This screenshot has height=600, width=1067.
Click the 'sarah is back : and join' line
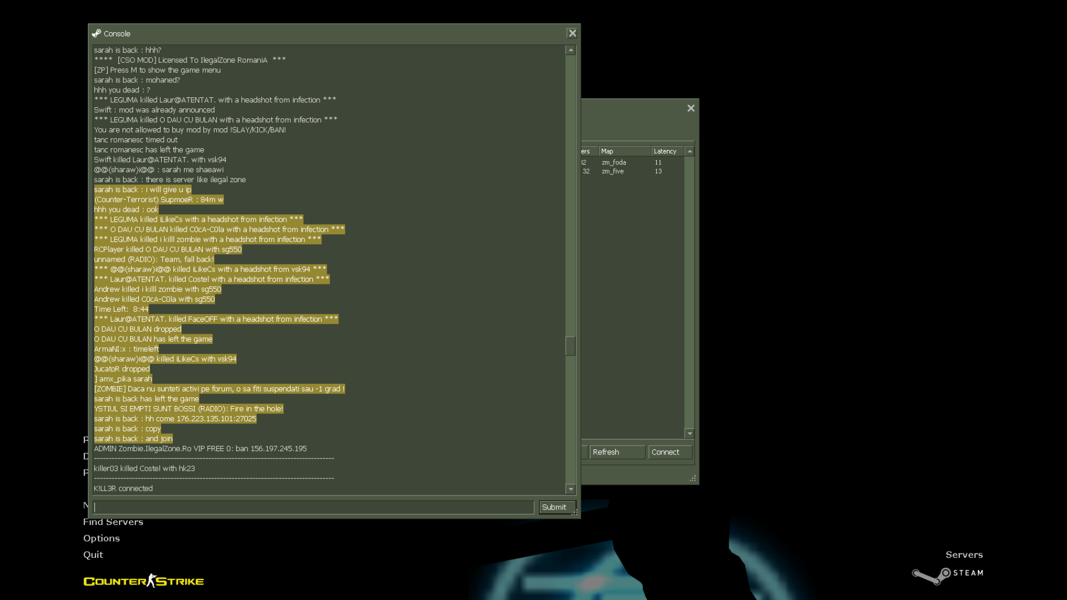(x=133, y=439)
